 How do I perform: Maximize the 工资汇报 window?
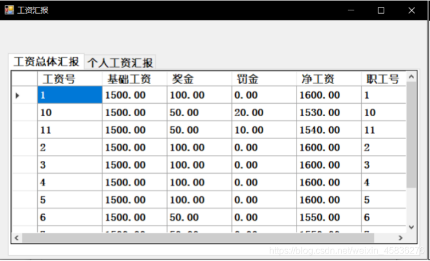pos(381,10)
